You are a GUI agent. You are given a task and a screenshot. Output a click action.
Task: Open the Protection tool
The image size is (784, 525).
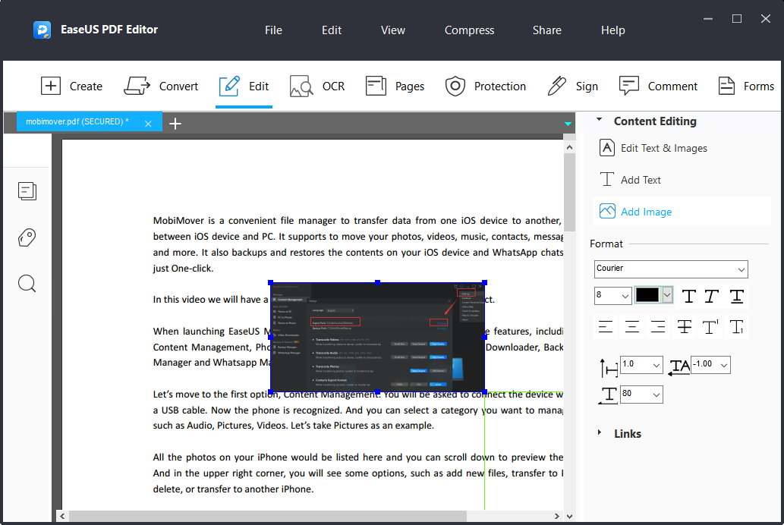pyautogui.click(x=486, y=86)
